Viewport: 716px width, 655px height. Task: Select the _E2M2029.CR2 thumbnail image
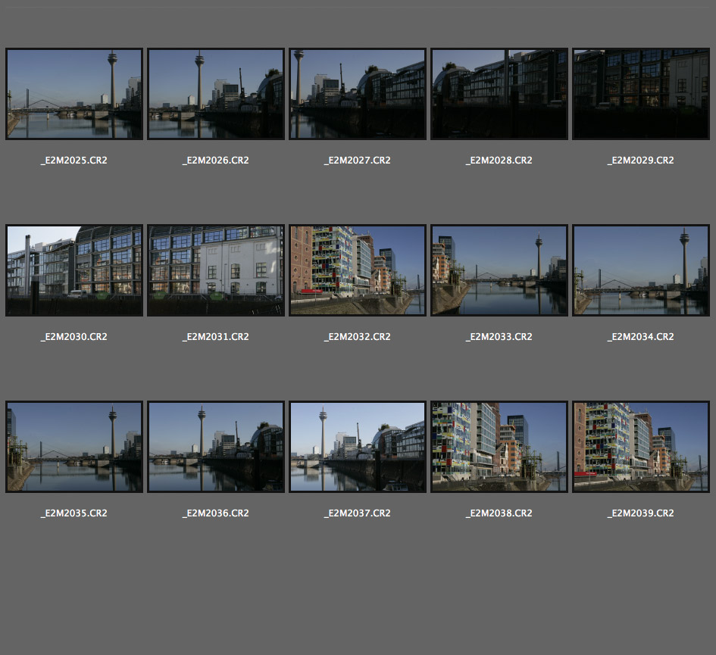(641, 94)
